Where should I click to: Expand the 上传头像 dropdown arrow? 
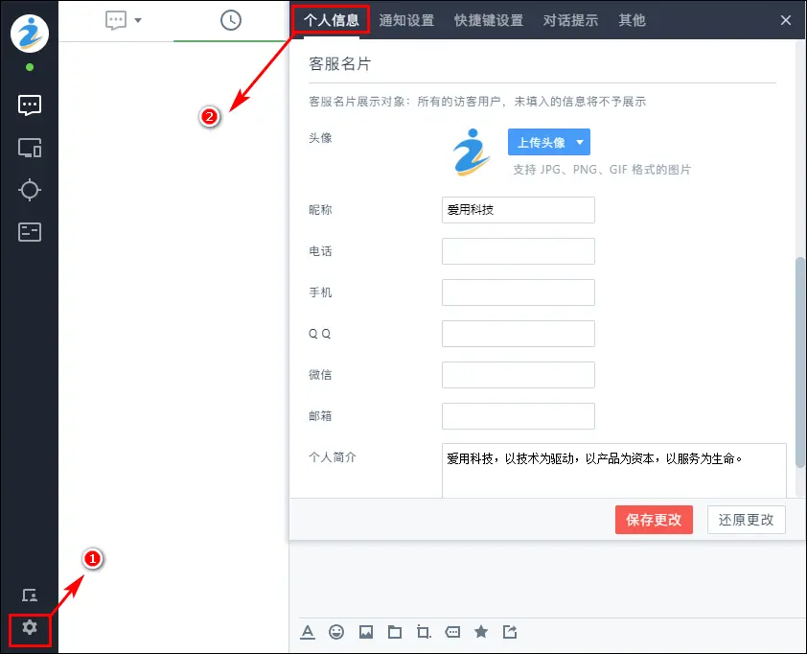point(579,143)
